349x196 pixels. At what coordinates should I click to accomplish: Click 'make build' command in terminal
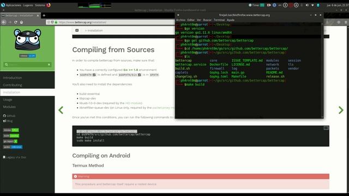click(x=195, y=84)
